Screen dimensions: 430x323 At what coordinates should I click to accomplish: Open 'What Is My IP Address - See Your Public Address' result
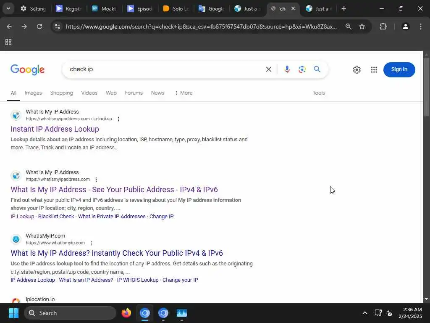[x=114, y=190]
